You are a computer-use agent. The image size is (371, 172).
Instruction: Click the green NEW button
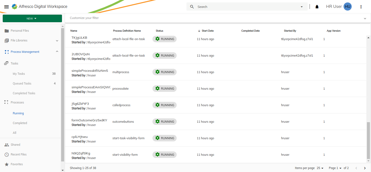(32, 18)
